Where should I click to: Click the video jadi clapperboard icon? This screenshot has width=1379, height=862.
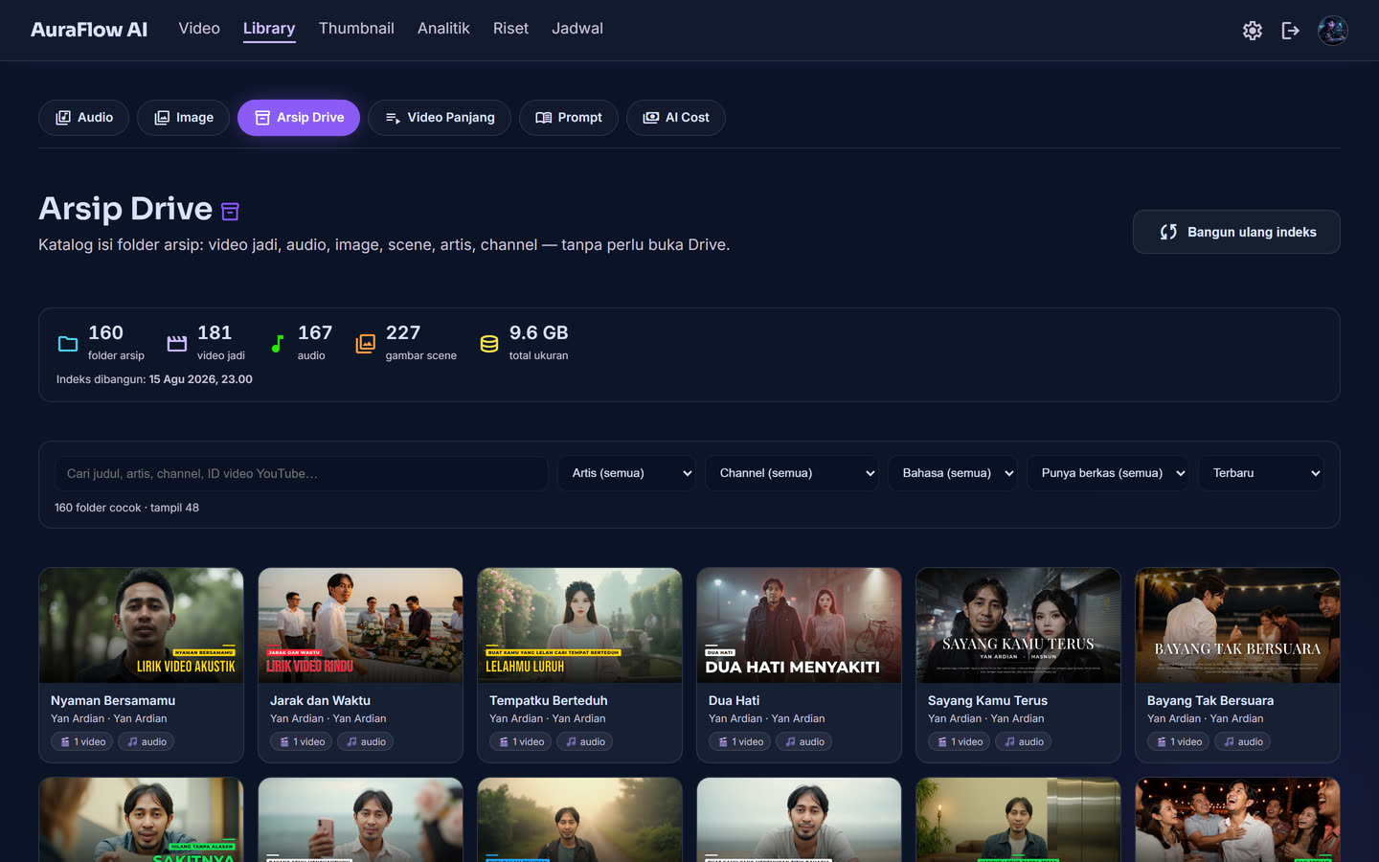coord(177,344)
